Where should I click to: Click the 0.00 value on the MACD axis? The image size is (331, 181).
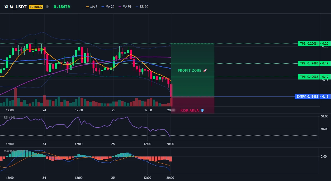tap(324, 156)
